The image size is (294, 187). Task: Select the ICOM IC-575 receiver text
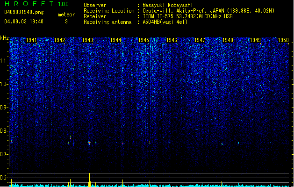pyautogui.click(x=188, y=16)
